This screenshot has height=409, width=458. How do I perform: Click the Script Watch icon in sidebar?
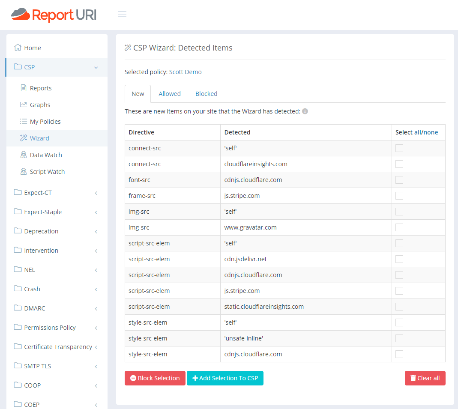tap(24, 171)
